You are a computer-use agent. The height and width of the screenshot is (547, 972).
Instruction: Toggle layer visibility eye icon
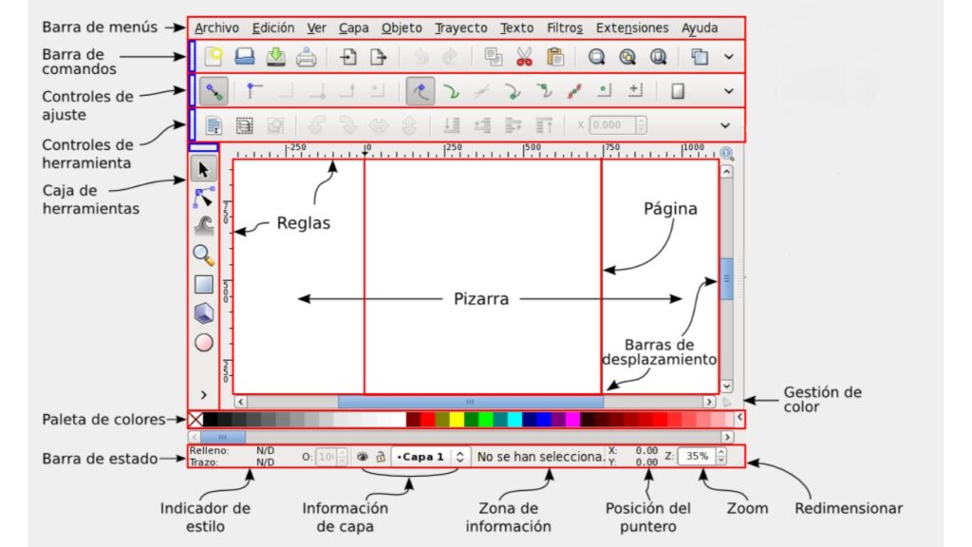363,457
